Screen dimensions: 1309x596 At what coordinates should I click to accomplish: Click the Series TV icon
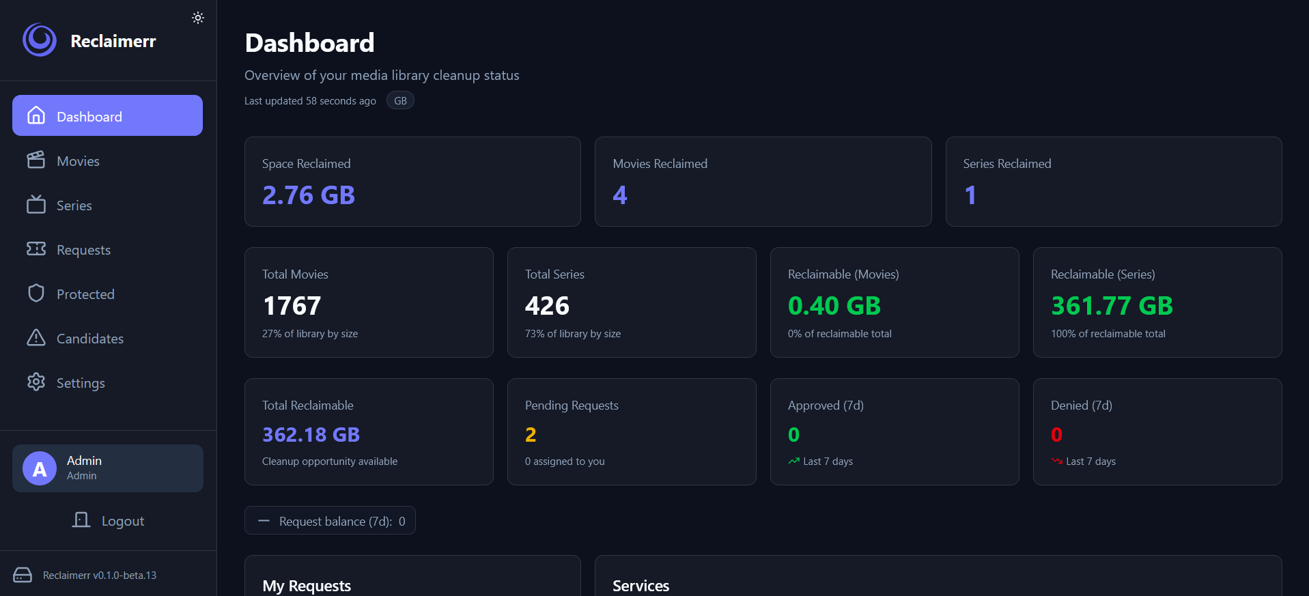coord(36,204)
